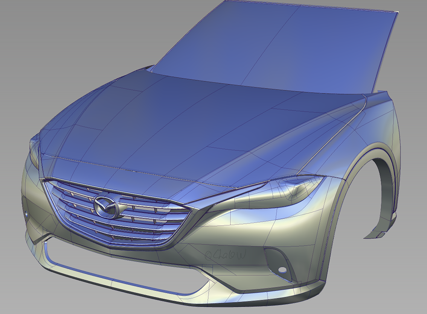Pick the round fog light in the right bumper recess
Viewport: 427px width, 314px height.
tap(283, 270)
